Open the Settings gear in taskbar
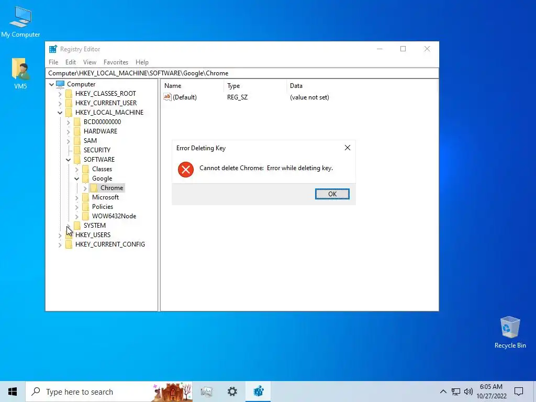Image resolution: width=536 pixels, height=402 pixels. [232, 392]
